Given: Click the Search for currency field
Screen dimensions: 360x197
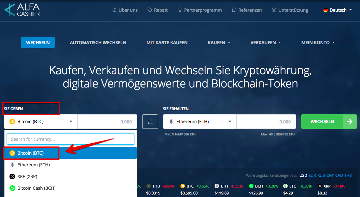Looking at the screenshot, I should (x=70, y=139).
